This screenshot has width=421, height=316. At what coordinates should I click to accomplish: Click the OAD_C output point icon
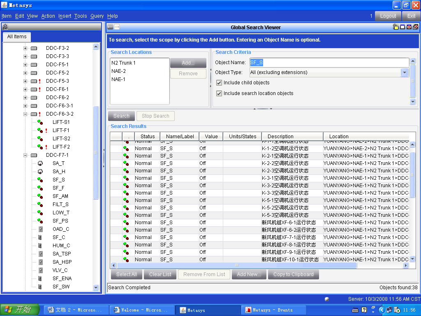40,229
